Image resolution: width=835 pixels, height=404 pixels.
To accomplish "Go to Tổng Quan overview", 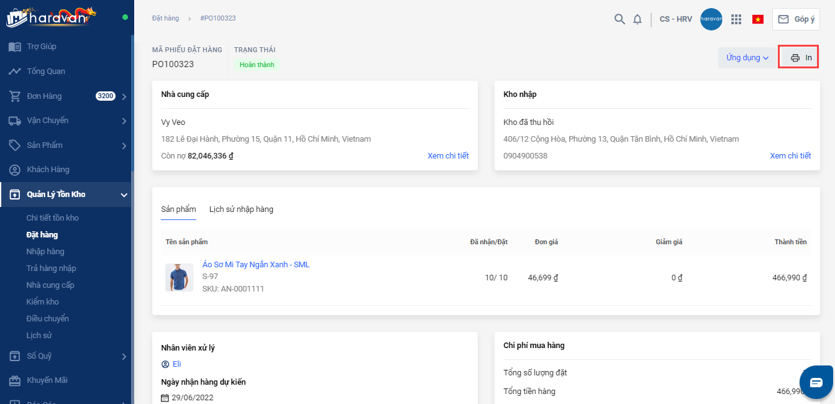I will (45, 71).
